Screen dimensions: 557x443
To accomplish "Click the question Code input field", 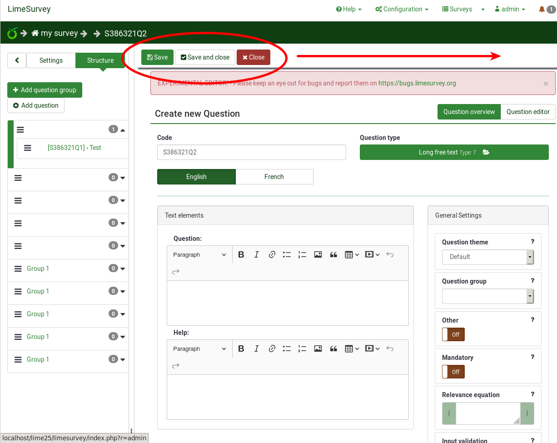I will point(251,152).
